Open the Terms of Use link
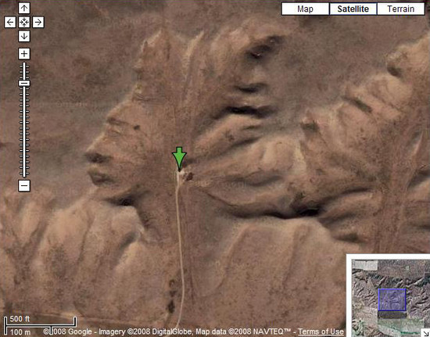Screen dimensions: 430x337 (321, 332)
